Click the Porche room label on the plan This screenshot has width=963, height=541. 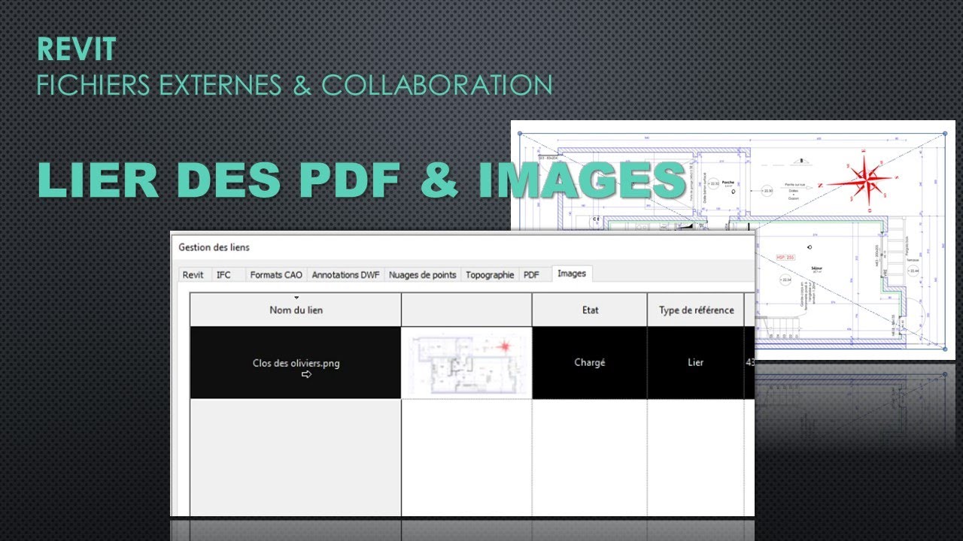coord(728,183)
